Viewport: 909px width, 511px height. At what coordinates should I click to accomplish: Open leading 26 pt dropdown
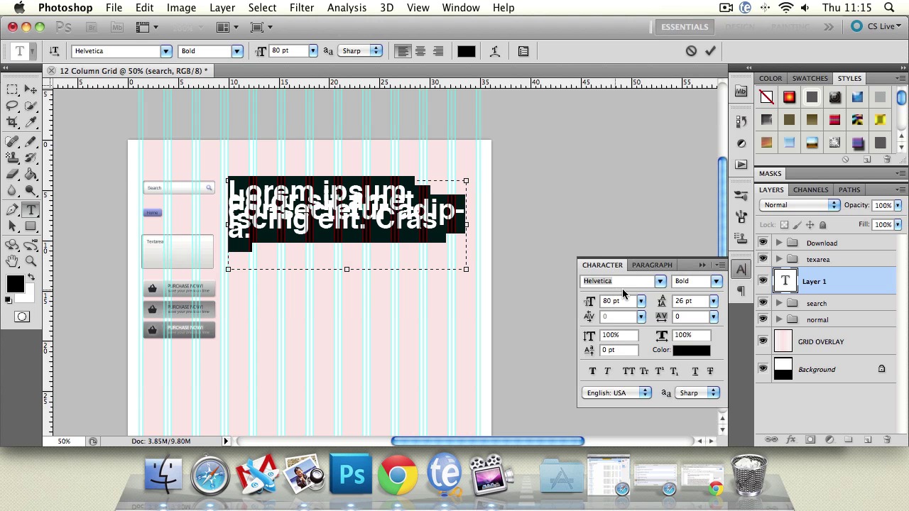point(713,301)
